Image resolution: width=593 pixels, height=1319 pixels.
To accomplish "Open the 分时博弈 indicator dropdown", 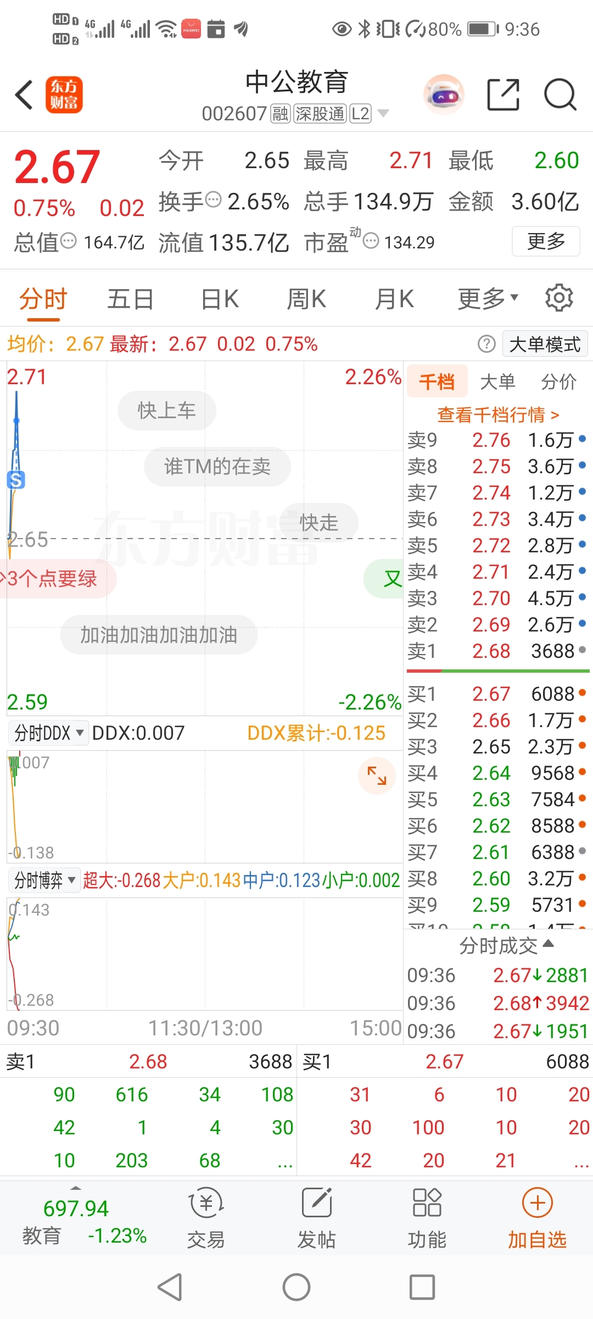I will tap(44, 880).
